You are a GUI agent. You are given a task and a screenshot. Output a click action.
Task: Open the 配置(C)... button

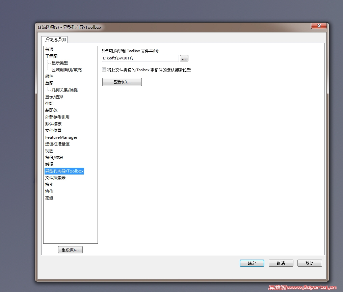pos(122,82)
